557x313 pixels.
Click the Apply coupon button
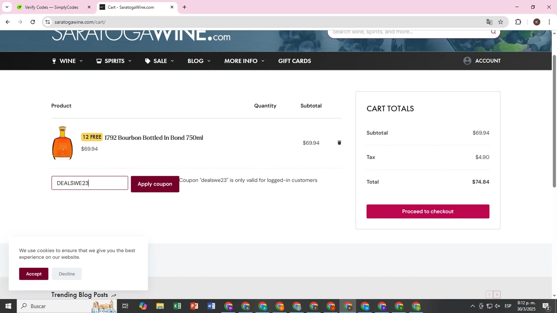click(155, 184)
